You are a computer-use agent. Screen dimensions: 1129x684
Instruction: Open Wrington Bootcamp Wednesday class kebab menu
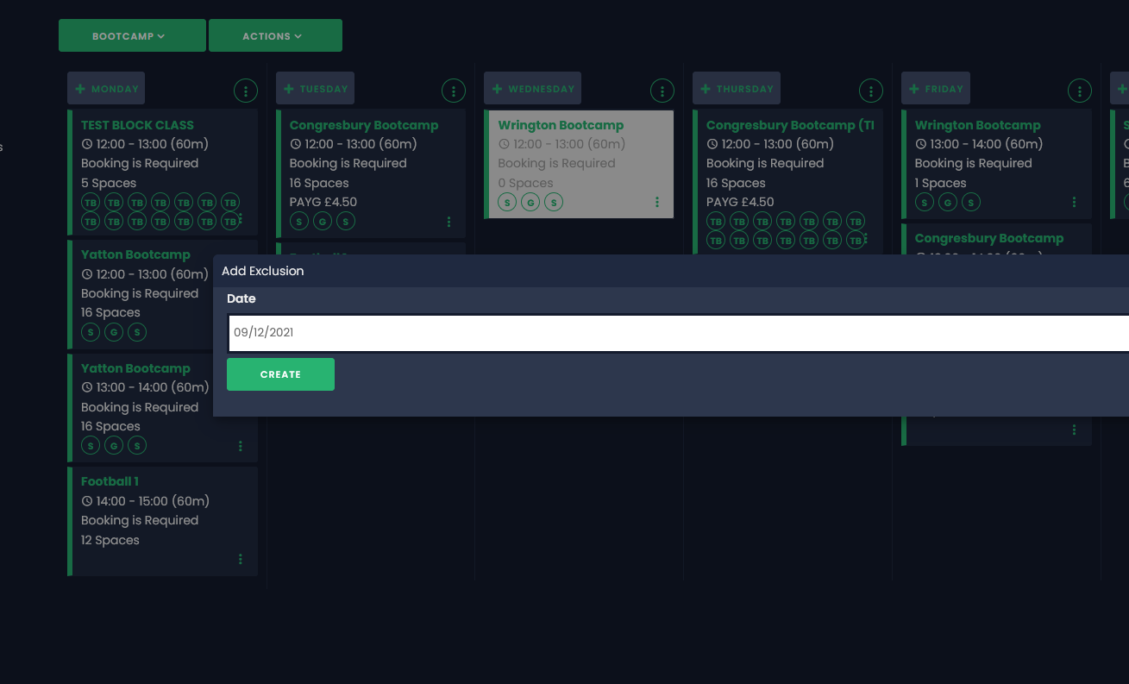click(657, 202)
